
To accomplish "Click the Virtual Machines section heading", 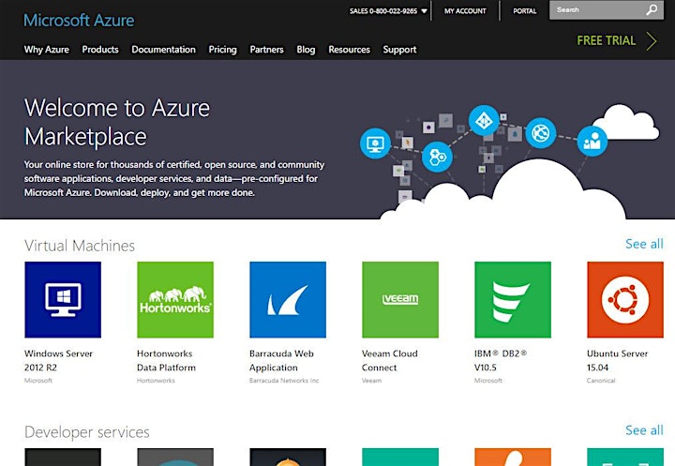I will (80, 246).
